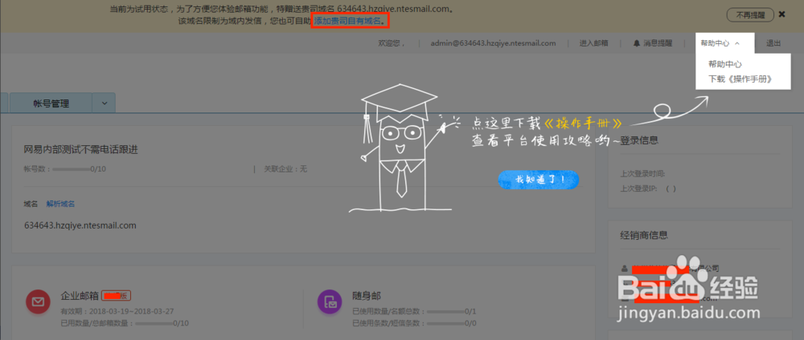804x340 pixels.
Task: Click the 企业邮箱 title text
Action: 80,296
